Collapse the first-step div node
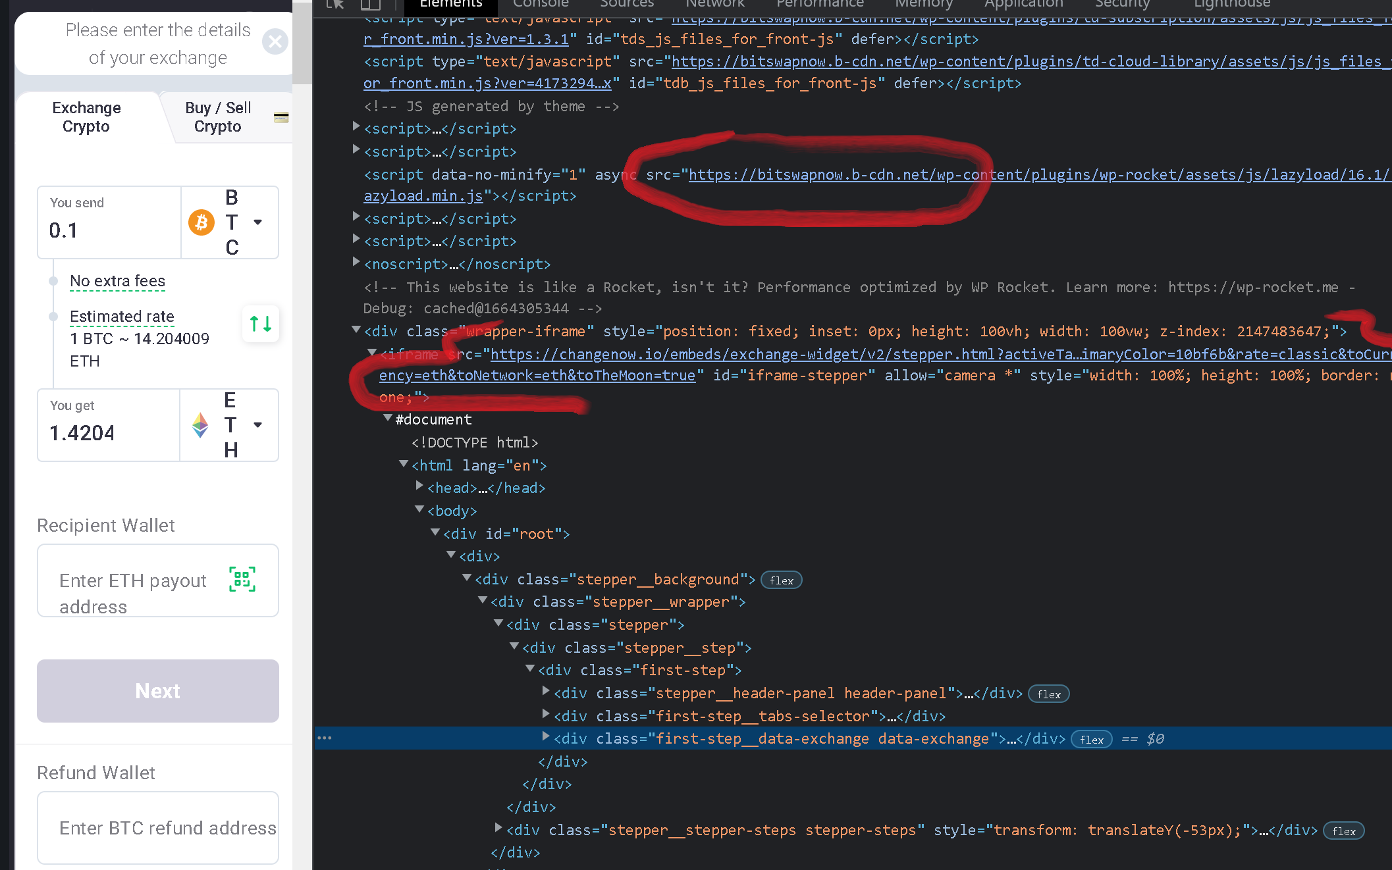 pos(530,668)
